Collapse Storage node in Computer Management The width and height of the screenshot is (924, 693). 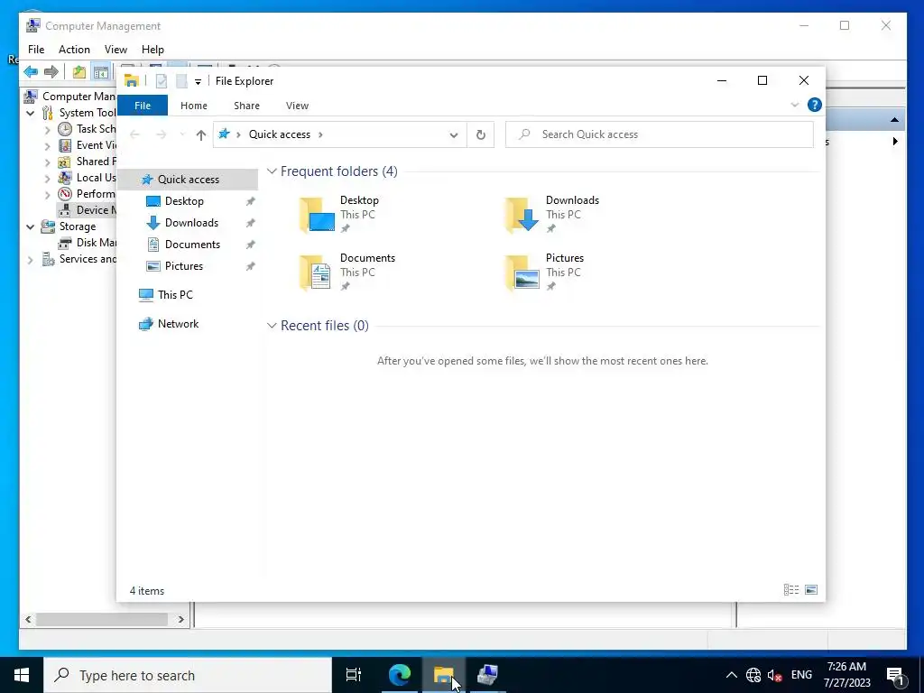31,226
